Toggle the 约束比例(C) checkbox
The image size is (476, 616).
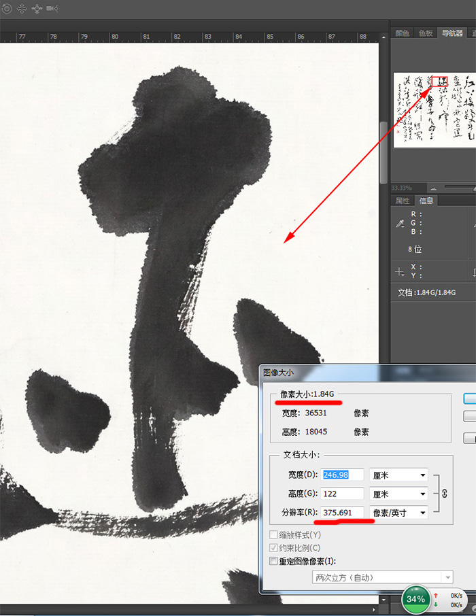tap(273, 547)
